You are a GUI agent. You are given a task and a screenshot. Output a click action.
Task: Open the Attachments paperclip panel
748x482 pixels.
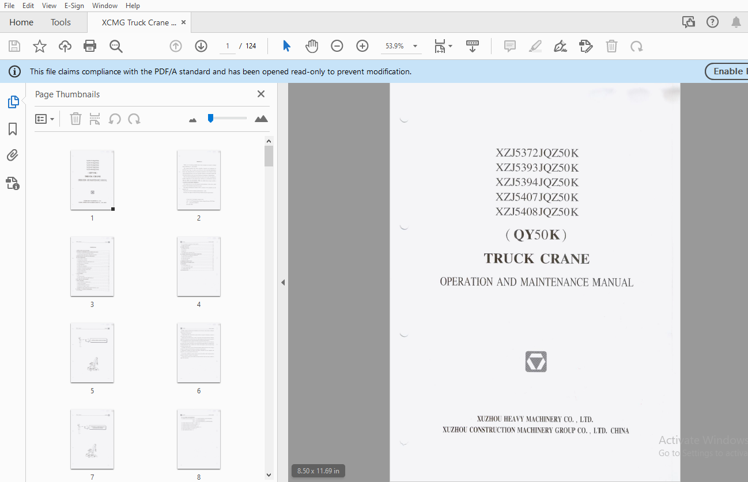(13, 155)
